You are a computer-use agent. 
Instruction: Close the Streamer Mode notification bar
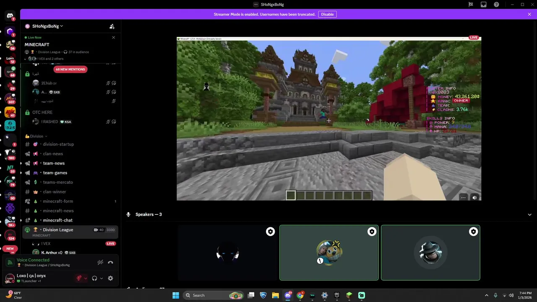[529, 14]
